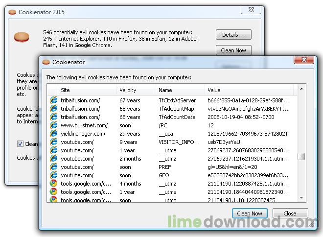Click the Chrome icon on the 4 months row
This screenshot has width=323, height=237.
[x=53, y=184]
